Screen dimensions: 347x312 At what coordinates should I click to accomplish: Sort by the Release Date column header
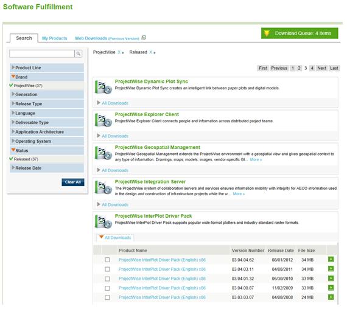pos(281,251)
